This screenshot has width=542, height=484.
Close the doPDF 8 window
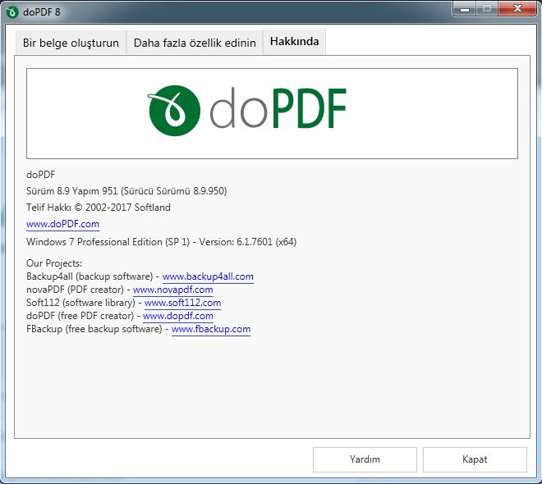point(517,9)
